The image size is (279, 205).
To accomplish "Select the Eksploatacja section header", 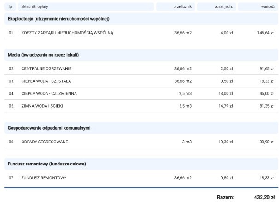I will point(58,19).
